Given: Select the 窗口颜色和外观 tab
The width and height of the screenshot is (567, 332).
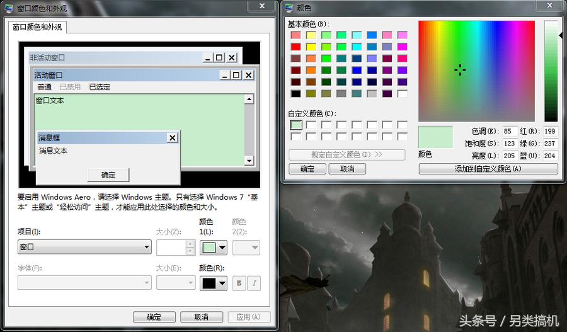Looking at the screenshot, I should point(37,27).
